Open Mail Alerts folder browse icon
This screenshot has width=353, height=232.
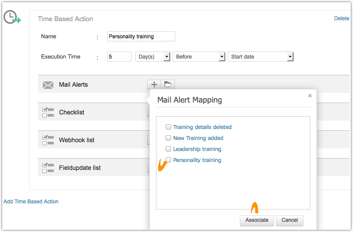pos(167,85)
